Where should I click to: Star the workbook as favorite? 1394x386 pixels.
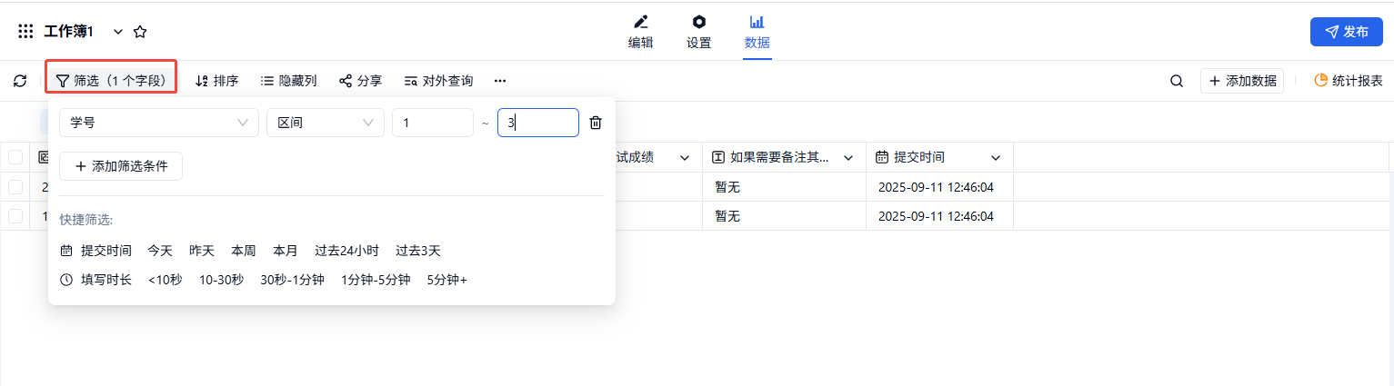(140, 32)
